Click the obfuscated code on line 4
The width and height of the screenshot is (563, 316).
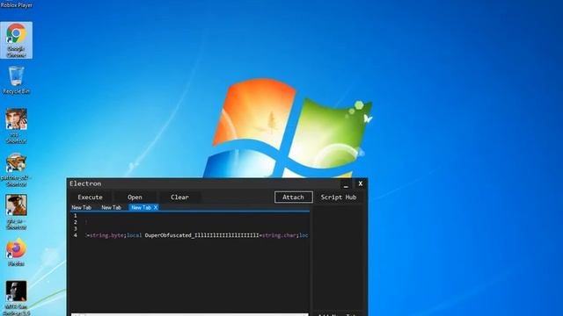197,235
